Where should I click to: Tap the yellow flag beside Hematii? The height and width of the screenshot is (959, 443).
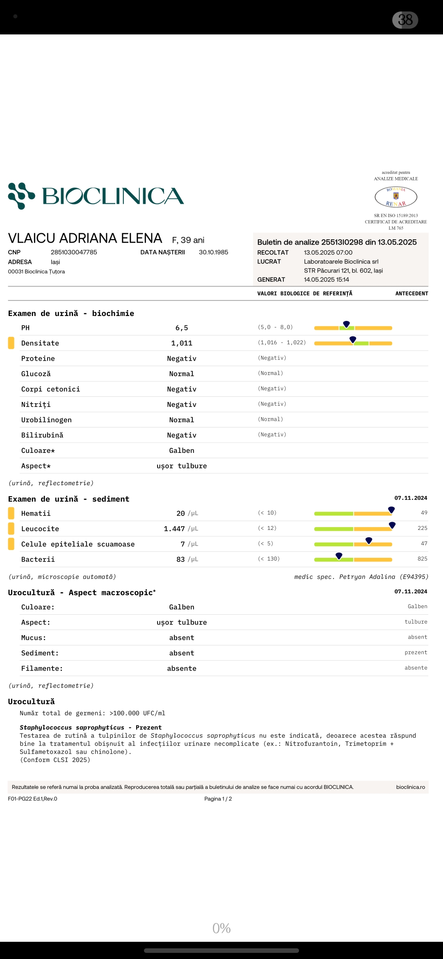point(11,513)
